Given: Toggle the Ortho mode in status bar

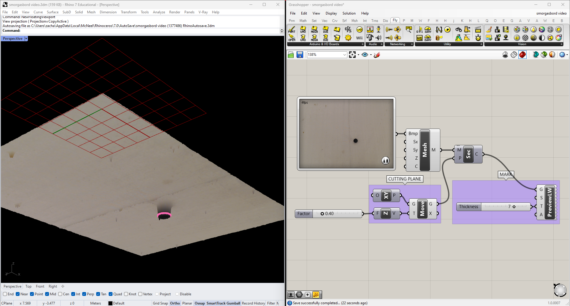Looking at the screenshot, I should pyautogui.click(x=175, y=303).
